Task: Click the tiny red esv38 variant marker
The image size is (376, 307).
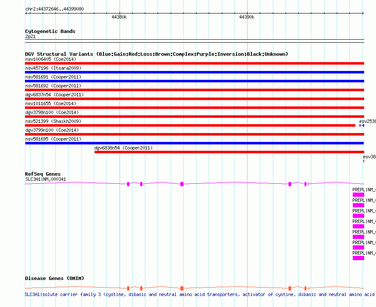Action: tap(363, 161)
